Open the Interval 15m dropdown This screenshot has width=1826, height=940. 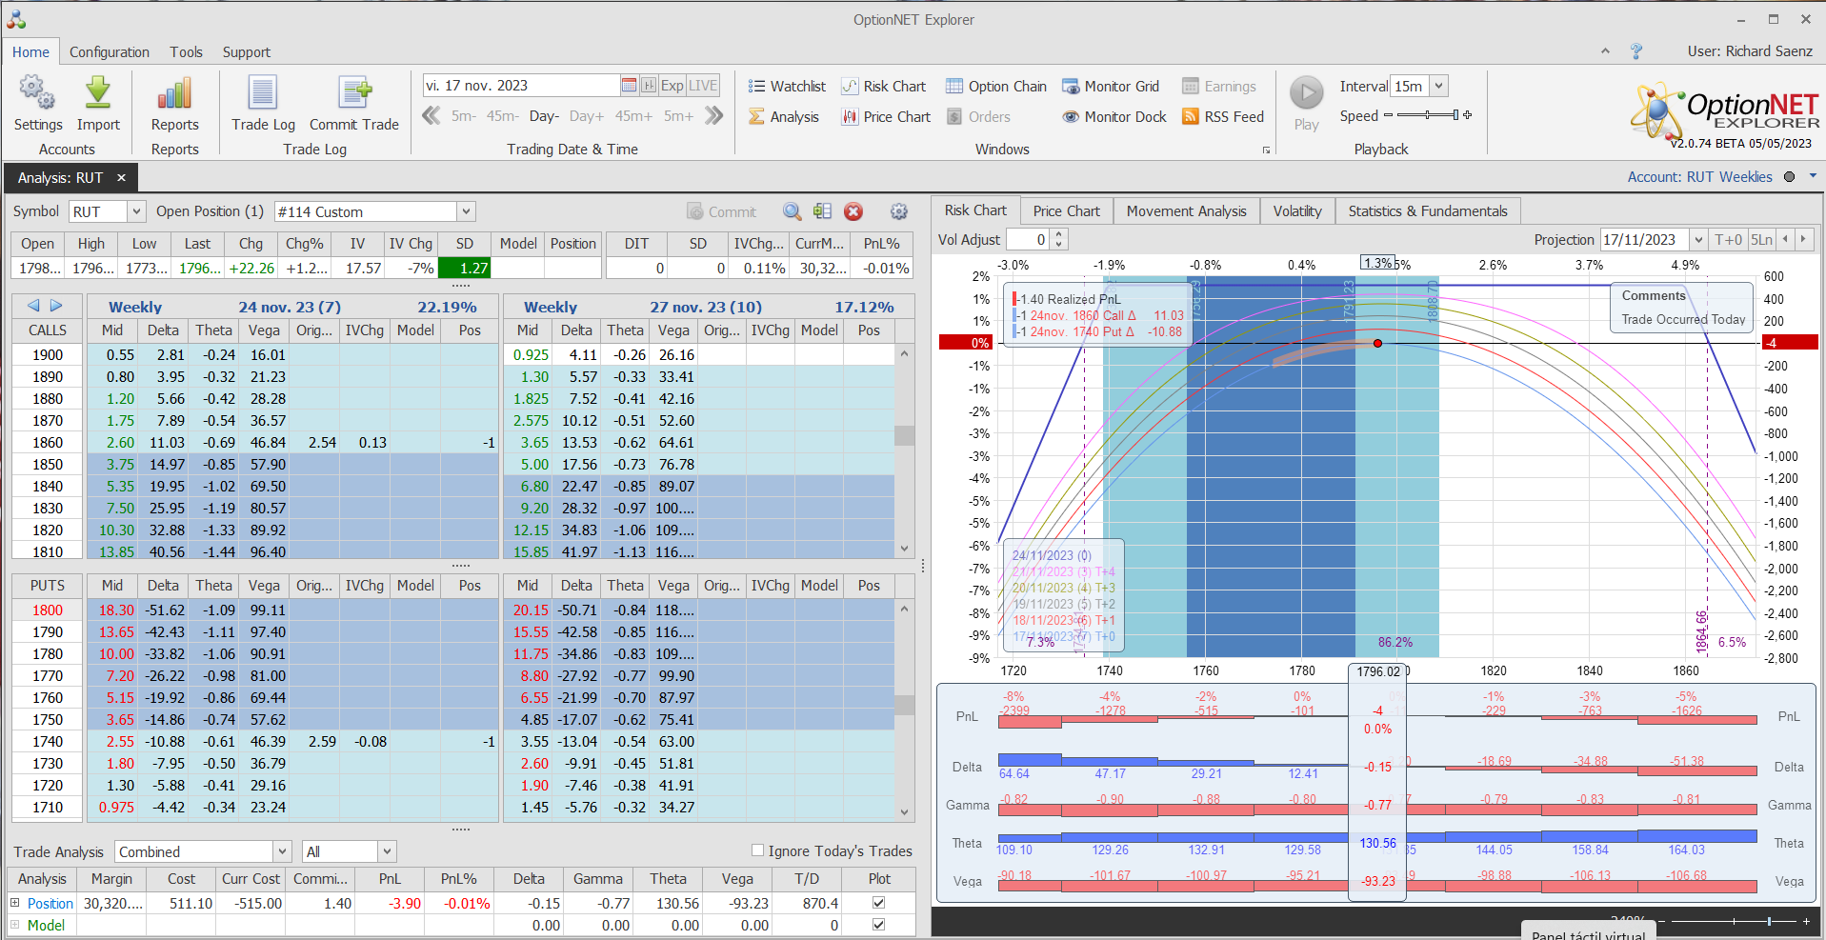click(1438, 86)
